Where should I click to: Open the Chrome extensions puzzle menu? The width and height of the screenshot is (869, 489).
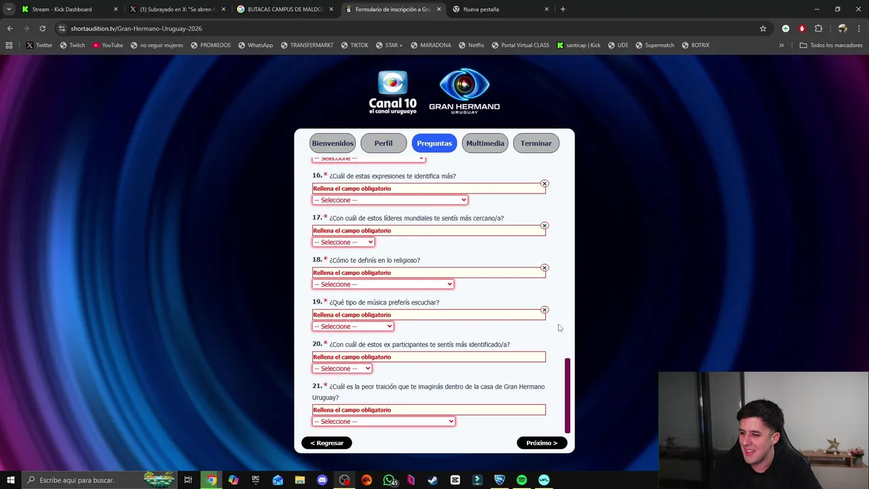click(x=818, y=29)
